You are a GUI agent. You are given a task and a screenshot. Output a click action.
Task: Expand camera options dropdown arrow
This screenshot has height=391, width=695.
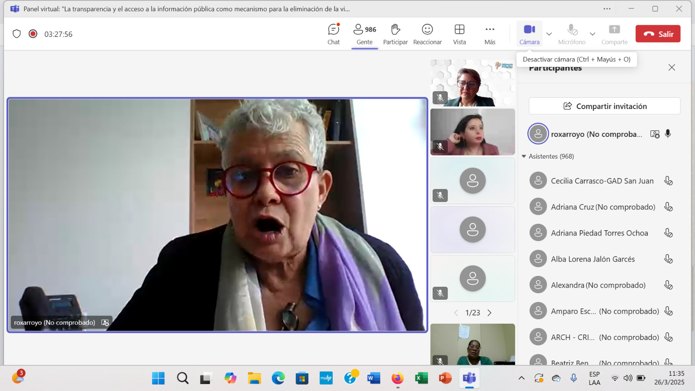(549, 34)
